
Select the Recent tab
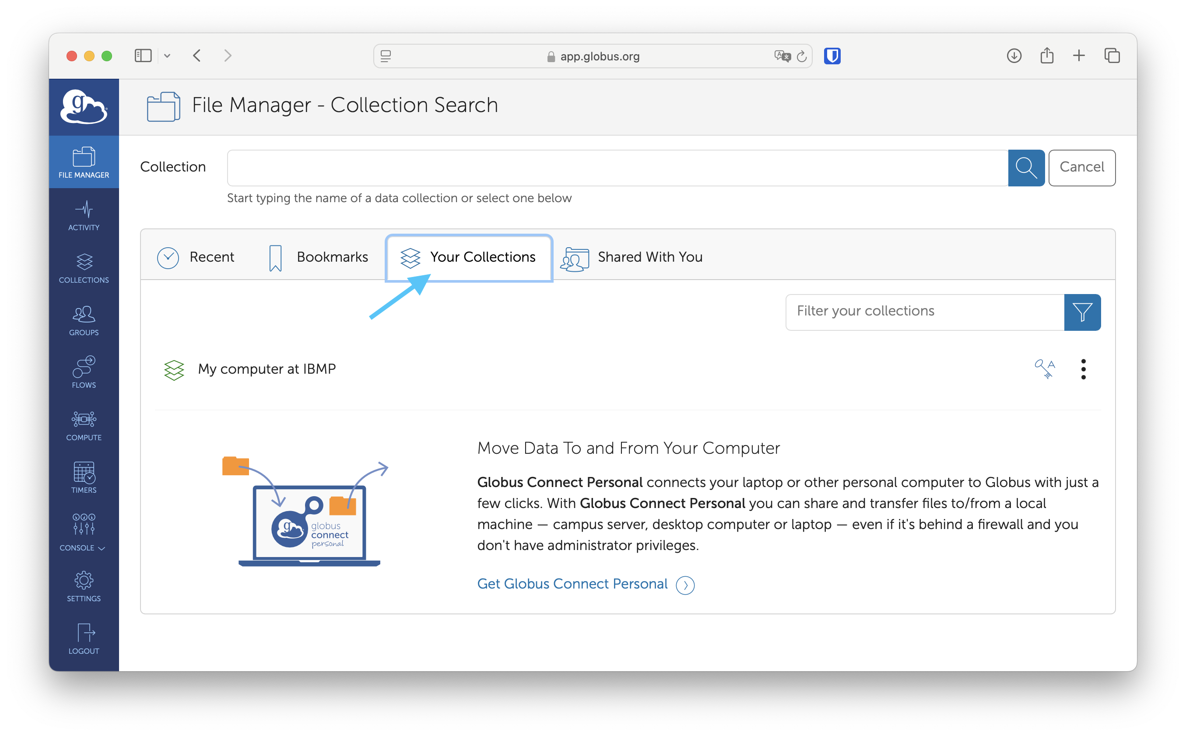point(196,257)
